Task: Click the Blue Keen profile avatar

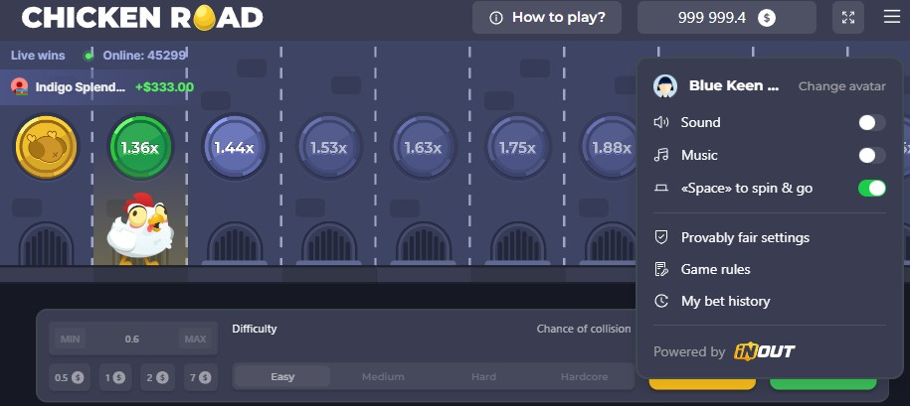Action: pos(665,86)
